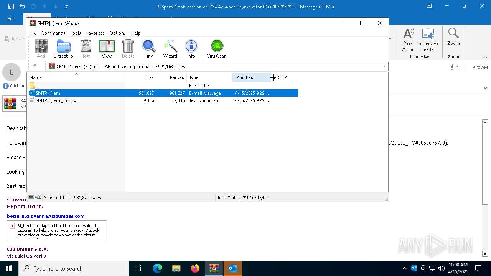Image resolution: width=491 pixels, height=276 pixels.
Task: Click the Test archive toolbar icon
Action: pos(86,49)
